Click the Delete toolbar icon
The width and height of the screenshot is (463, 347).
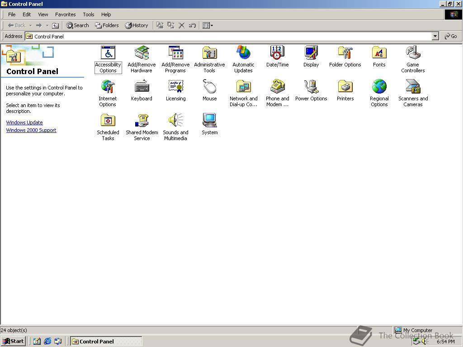(182, 25)
